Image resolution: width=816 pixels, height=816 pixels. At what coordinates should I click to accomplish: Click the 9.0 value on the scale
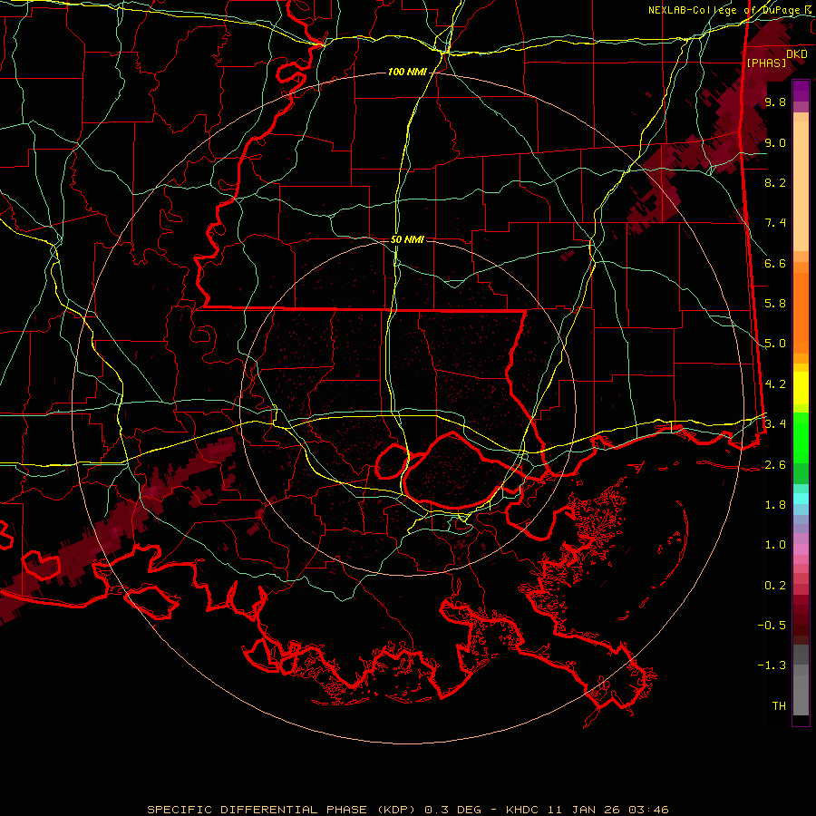pos(775,143)
